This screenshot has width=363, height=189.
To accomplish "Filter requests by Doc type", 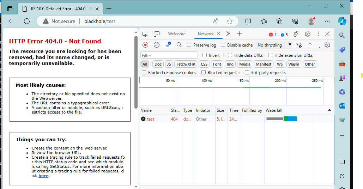I will (x=158, y=64).
